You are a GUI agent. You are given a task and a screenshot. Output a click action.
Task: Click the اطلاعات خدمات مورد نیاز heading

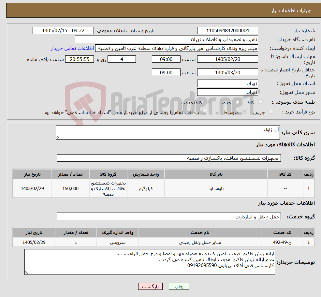coord(286,203)
